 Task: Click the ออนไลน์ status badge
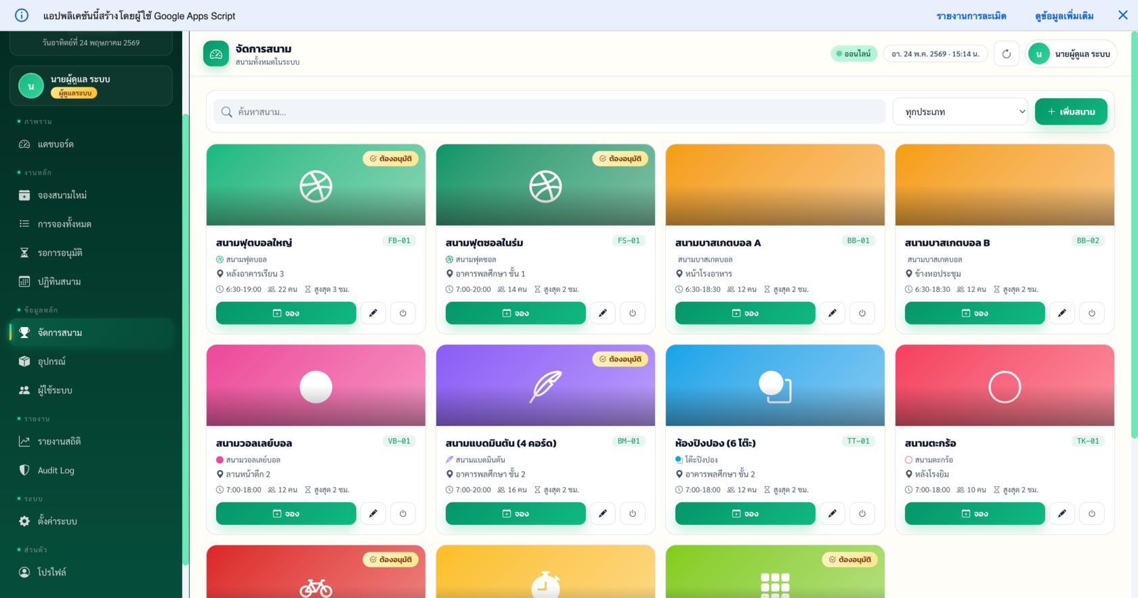[x=854, y=54]
